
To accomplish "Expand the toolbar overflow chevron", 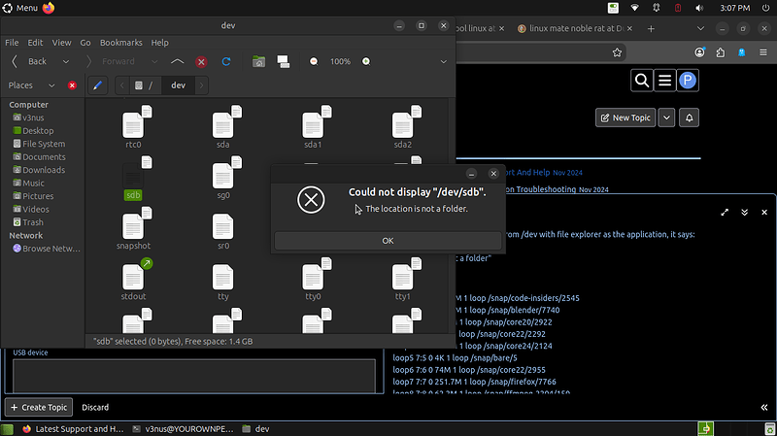I will [444, 61].
